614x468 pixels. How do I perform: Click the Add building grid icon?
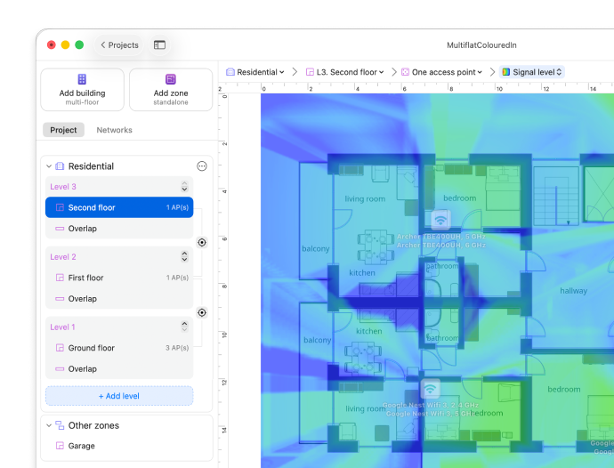82,79
